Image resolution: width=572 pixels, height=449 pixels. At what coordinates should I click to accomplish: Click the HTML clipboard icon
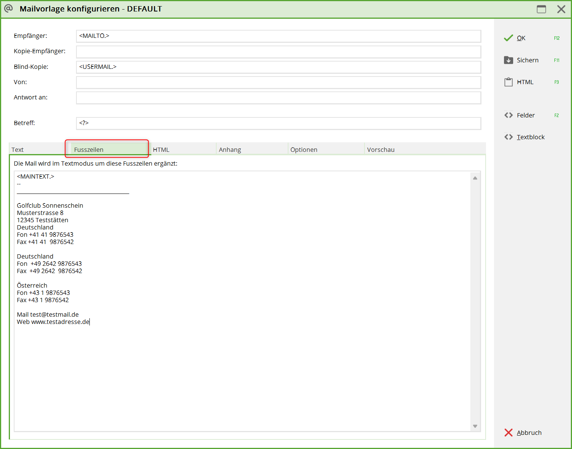[x=508, y=82]
